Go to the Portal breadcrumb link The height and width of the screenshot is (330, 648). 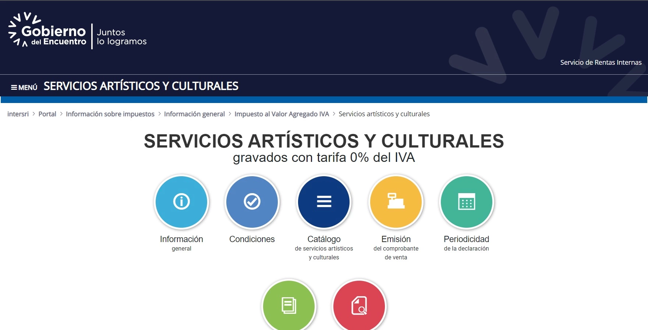coord(47,114)
